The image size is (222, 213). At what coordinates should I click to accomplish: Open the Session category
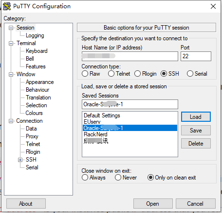coord(25,28)
